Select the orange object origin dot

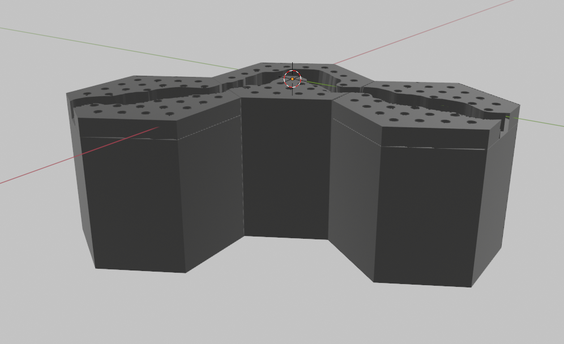[292, 79]
